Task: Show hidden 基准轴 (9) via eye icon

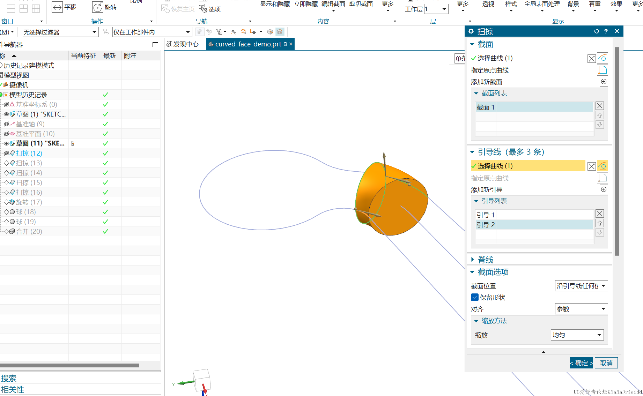Action: [6, 124]
